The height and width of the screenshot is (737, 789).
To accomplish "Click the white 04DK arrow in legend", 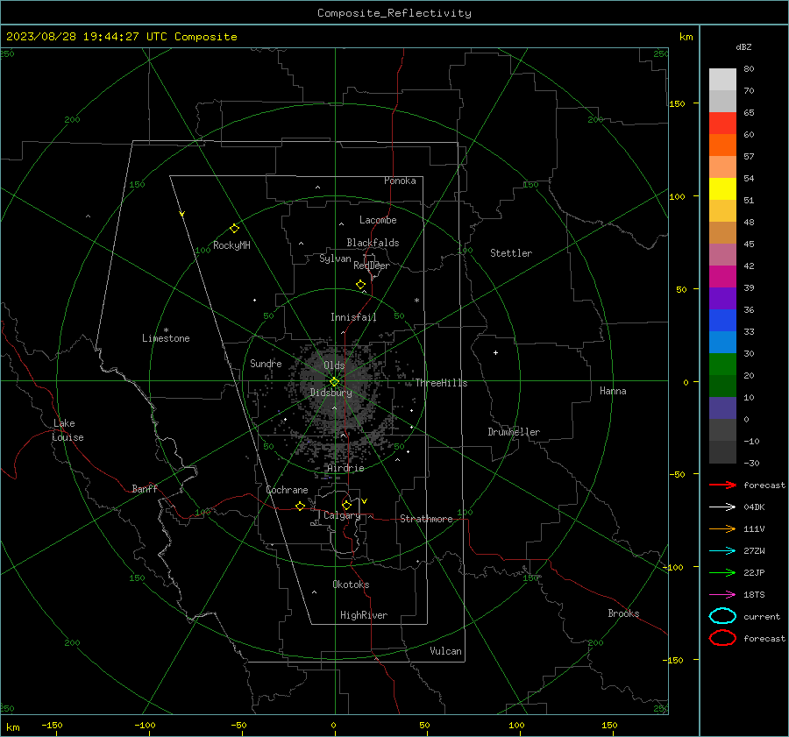I will tap(722, 507).
